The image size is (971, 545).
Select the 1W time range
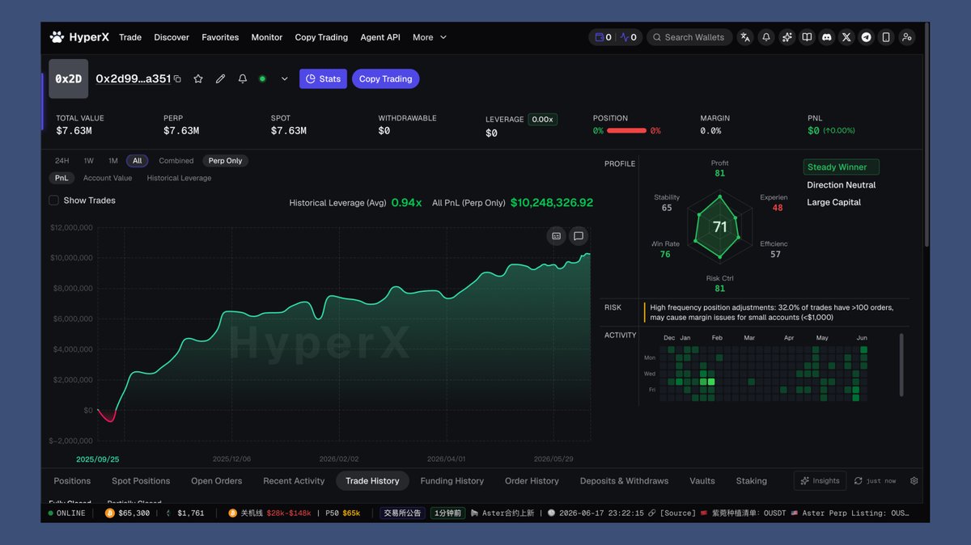(89, 161)
